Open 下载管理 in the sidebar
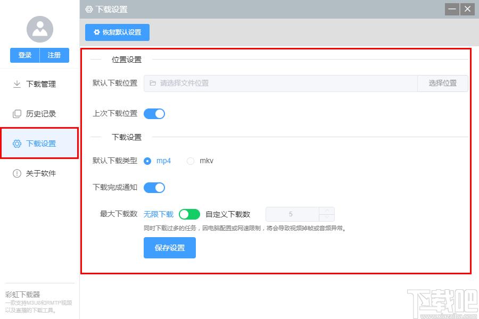The image size is (479, 319). point(40,84)
